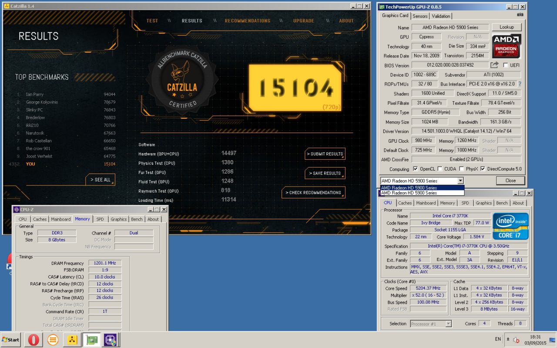Open the Catzilla yellow taskbar icon

click(72, 340)
